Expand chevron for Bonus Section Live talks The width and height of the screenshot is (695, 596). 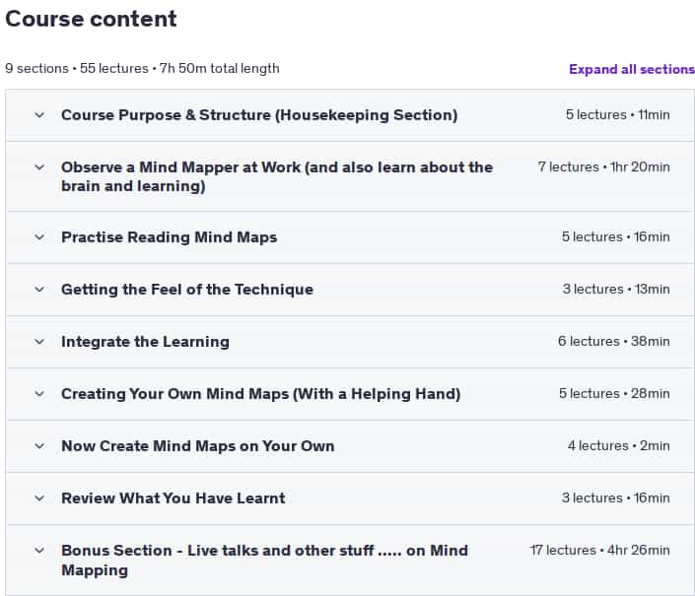tap(39, 551)
